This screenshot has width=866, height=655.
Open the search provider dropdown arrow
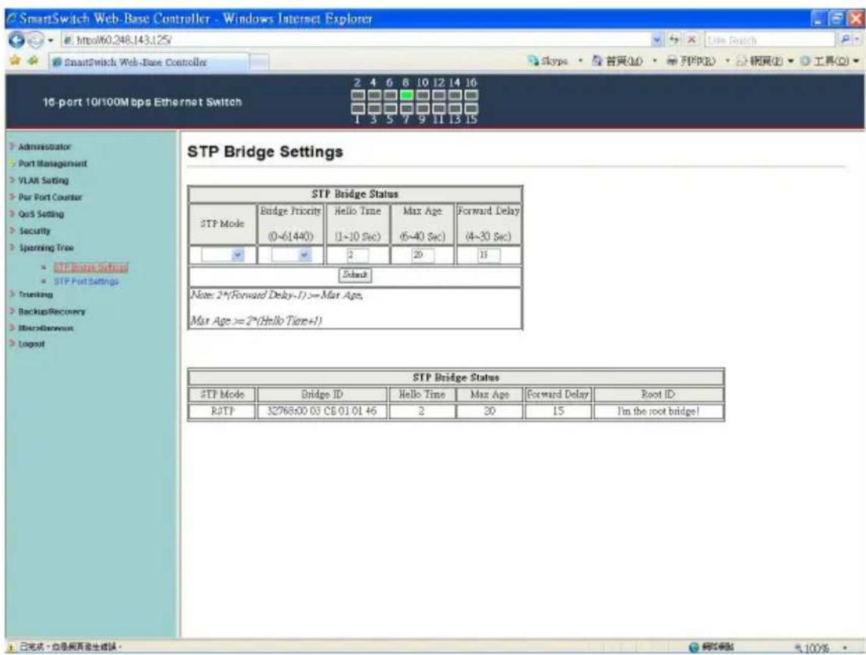point(857,39)
